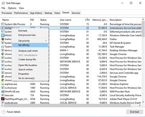This screenshot has height=117, width=145.
Task: Switch to the Services tab
Action: 76,13
